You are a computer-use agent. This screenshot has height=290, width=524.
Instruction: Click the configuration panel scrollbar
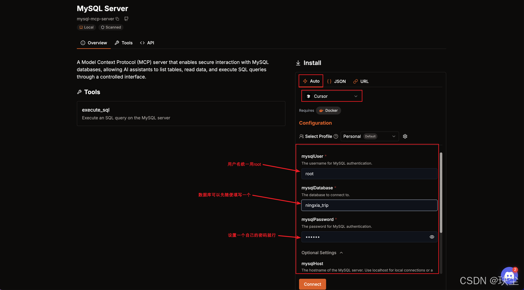click(441, 193)
